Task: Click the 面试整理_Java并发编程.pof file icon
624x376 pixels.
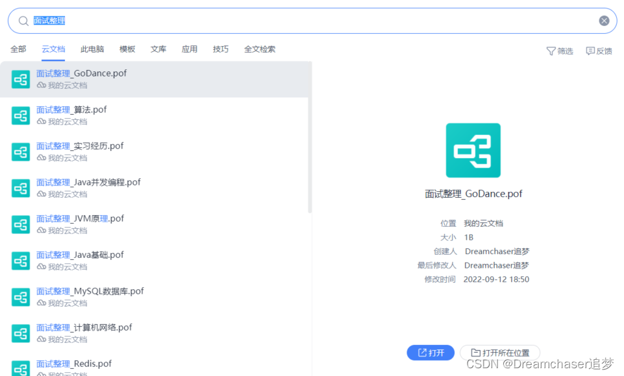Action: pos(21,188)
